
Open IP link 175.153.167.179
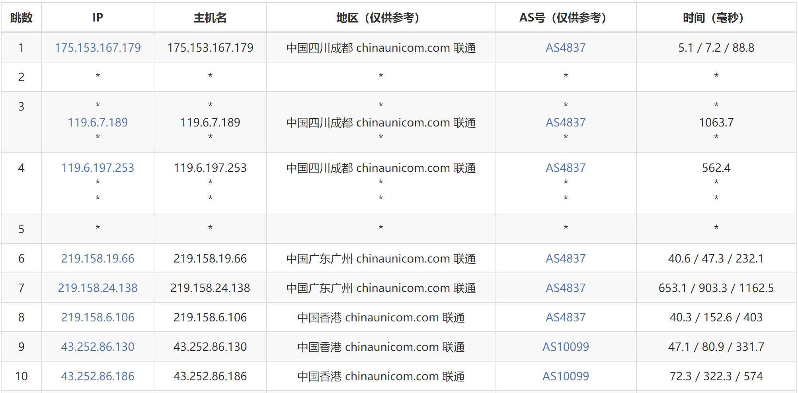(x=98, y=48)
